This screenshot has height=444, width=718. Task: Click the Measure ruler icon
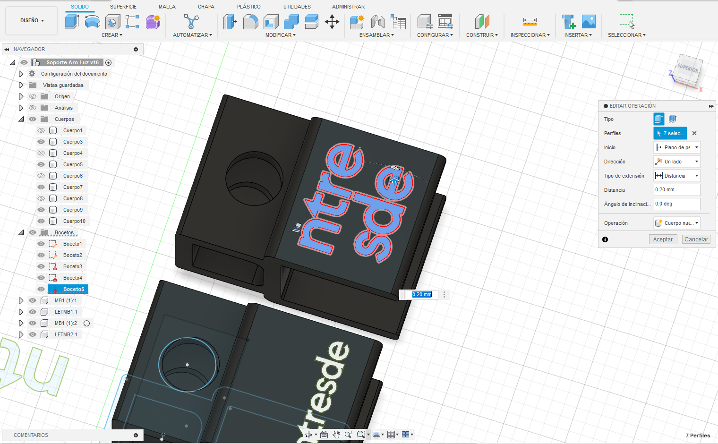pos(530,22)
